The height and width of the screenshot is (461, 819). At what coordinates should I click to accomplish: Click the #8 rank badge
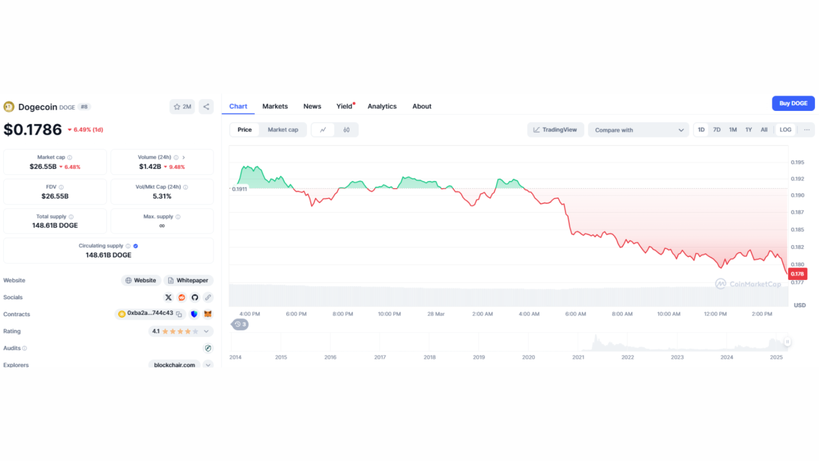coord(85,107)
